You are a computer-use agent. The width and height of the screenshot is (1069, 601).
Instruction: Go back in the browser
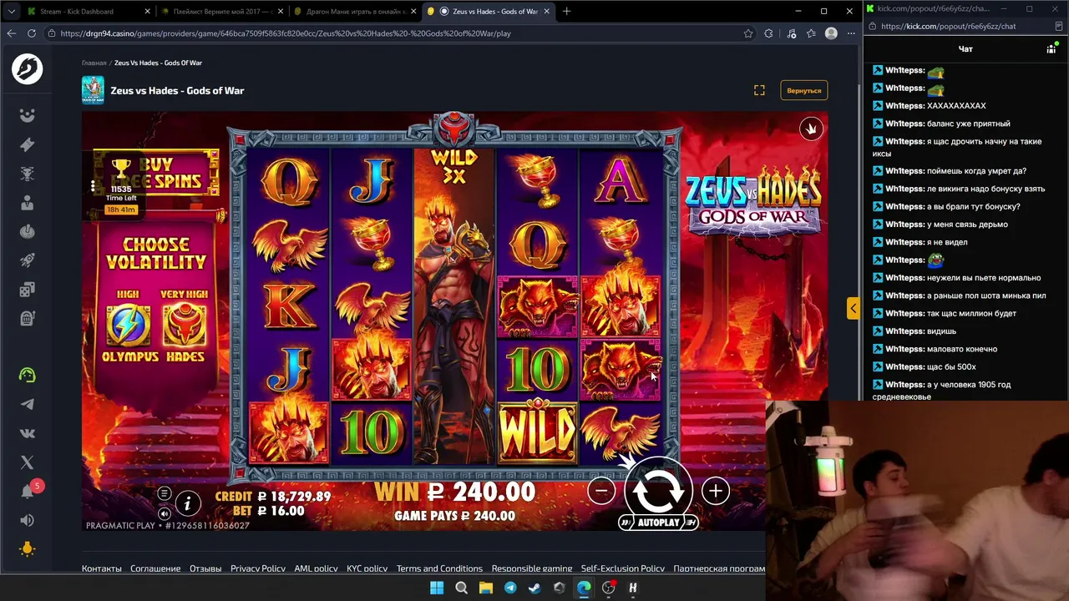tap(12, 33)
